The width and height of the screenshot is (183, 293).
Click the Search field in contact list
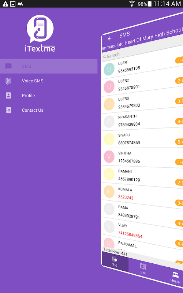click(x=142, y=51)
